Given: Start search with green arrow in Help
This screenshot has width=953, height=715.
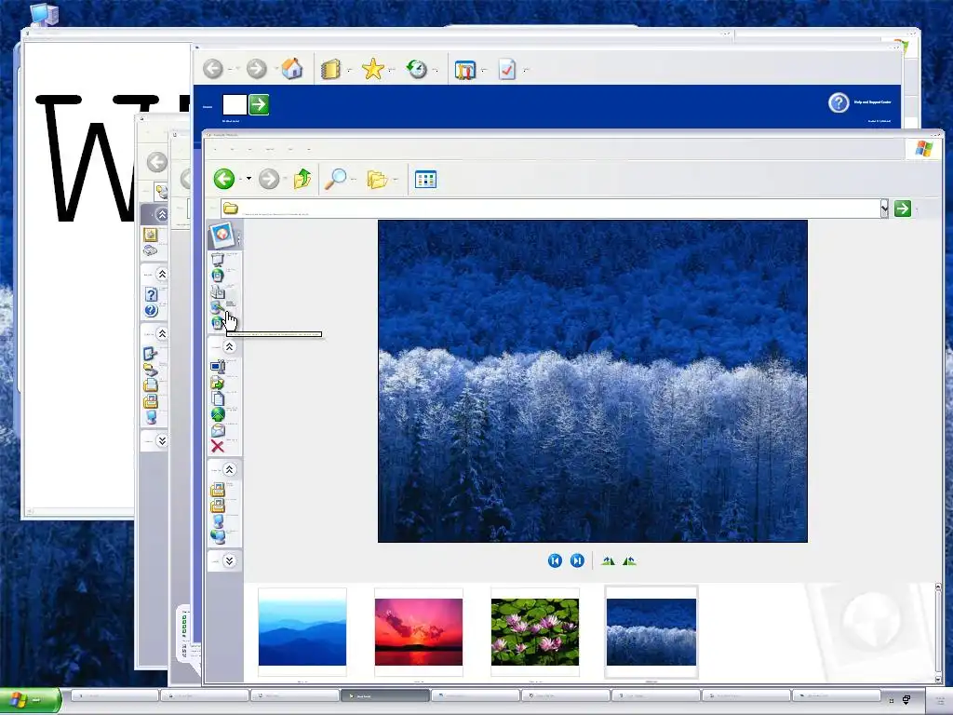Looking at the screenshot, I should pos(259,104).
